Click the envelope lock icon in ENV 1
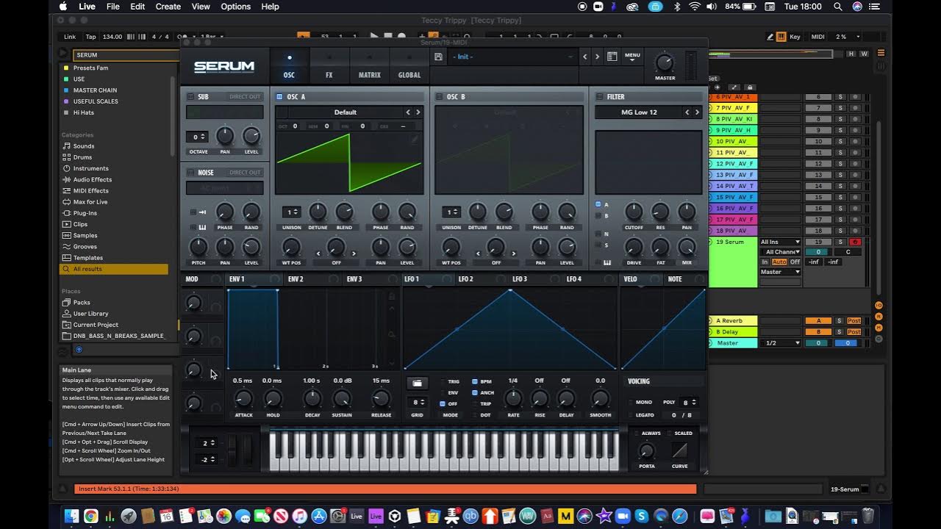The height and width of the screenshot is (529, 941). (392, 296)
